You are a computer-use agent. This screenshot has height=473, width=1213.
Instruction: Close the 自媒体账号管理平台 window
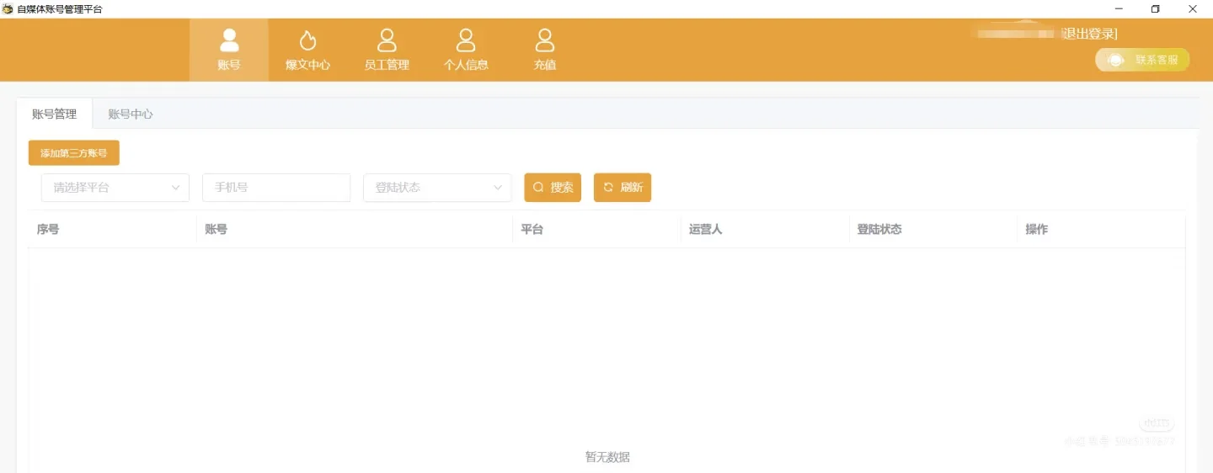click(1193, 8)
